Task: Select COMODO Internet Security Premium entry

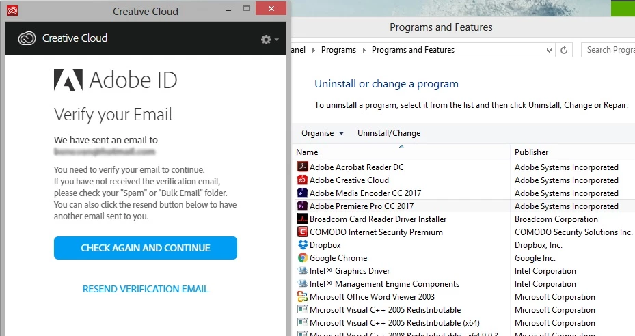Action: [x=376, y=232]
